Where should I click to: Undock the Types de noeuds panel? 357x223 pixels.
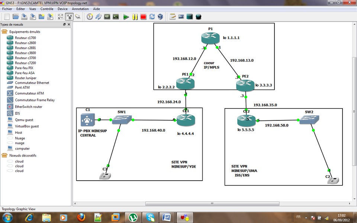[x=64, y=25]
